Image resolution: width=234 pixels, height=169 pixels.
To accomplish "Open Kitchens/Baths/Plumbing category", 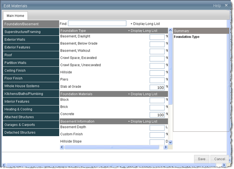I will [x=31, y=94].
